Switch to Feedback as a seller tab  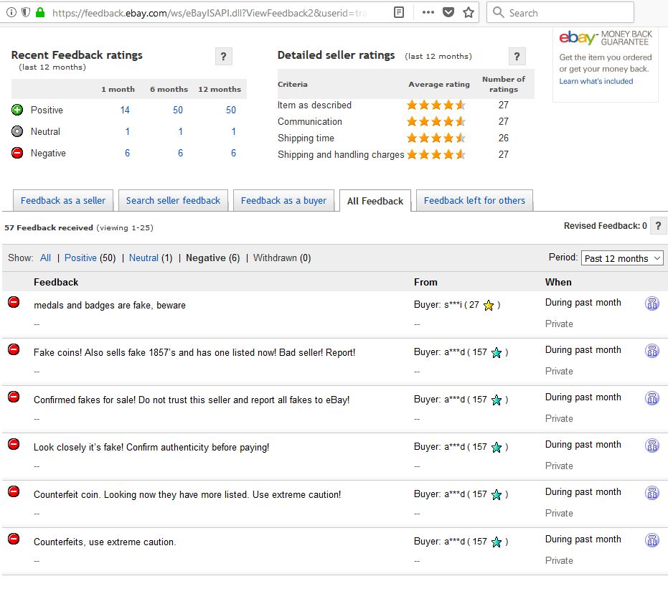point(63,201)
